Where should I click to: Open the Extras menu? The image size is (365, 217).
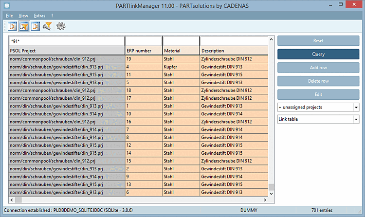pos(39,16)
